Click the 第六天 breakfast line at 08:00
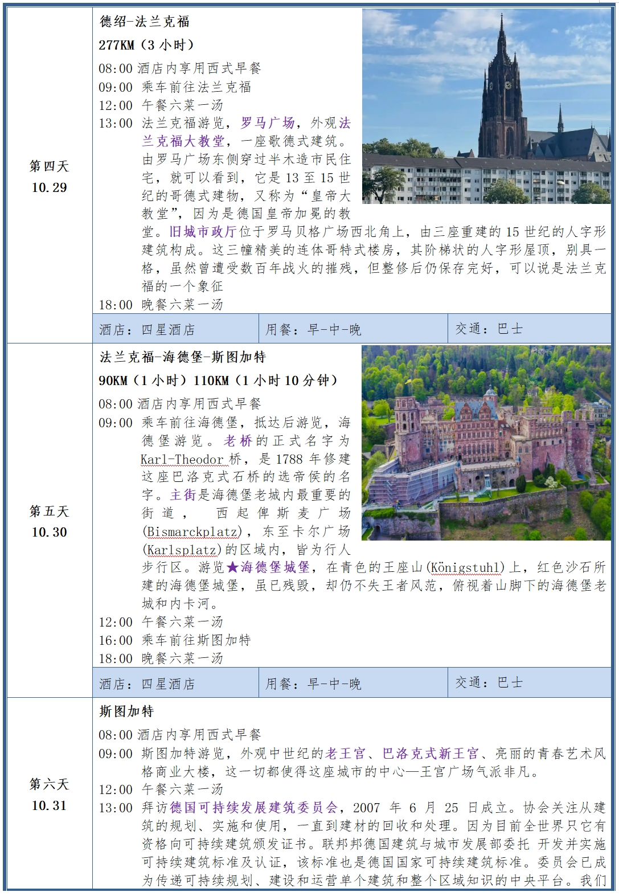Viewport: 619px width, 896px height. click(x=180, y=735)
